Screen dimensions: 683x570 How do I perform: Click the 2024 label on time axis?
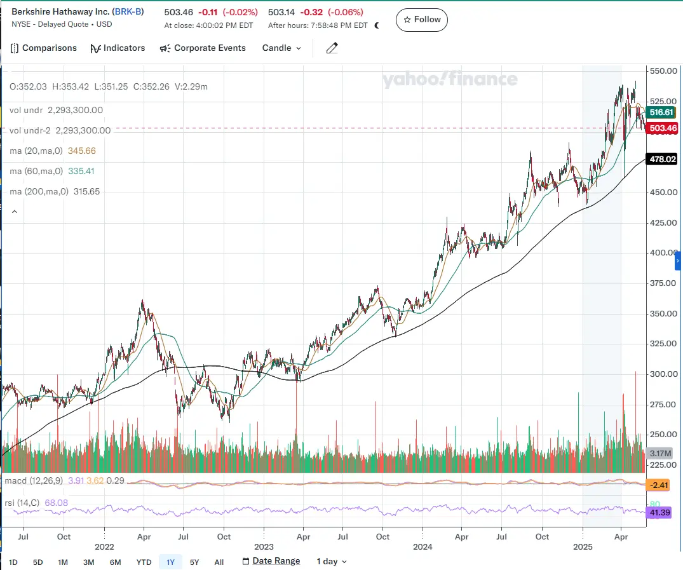tap(423, 547)
